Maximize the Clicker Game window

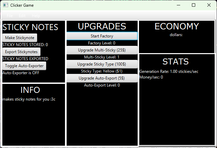pyautogui.click(x=194, y=5)
